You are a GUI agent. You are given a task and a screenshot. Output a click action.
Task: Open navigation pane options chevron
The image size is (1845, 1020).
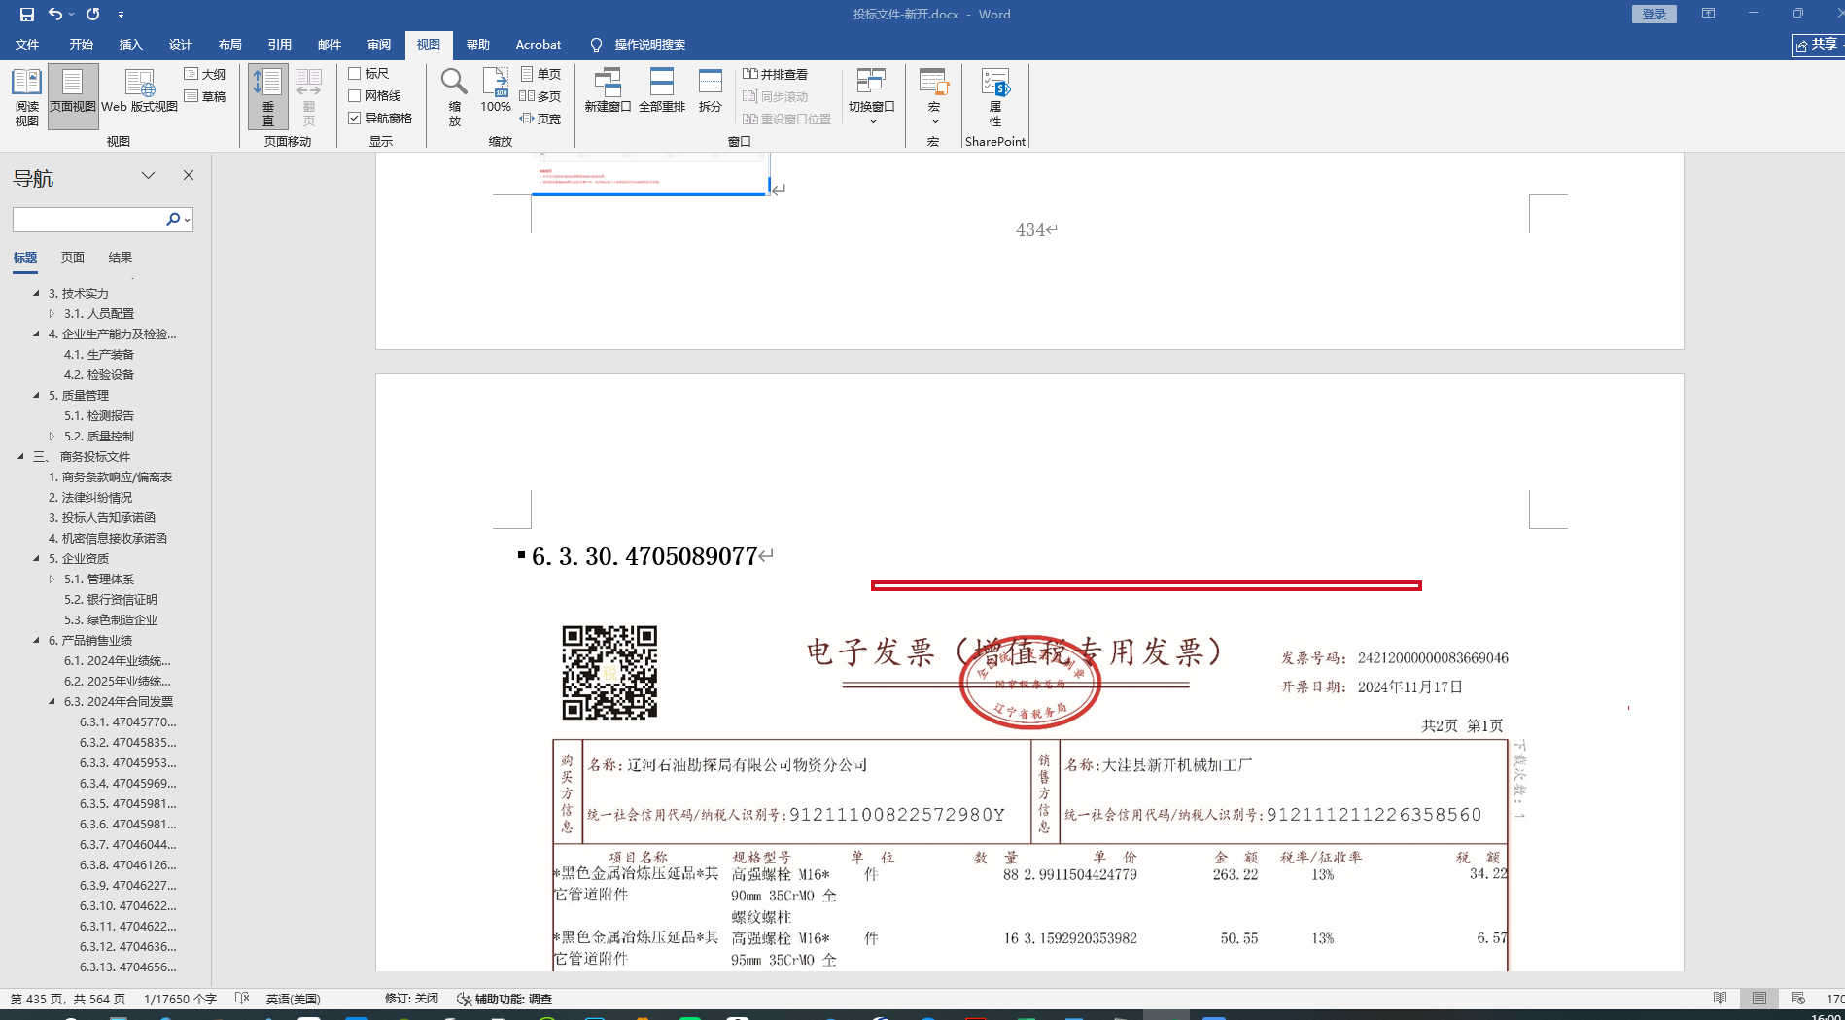[148, 176]
